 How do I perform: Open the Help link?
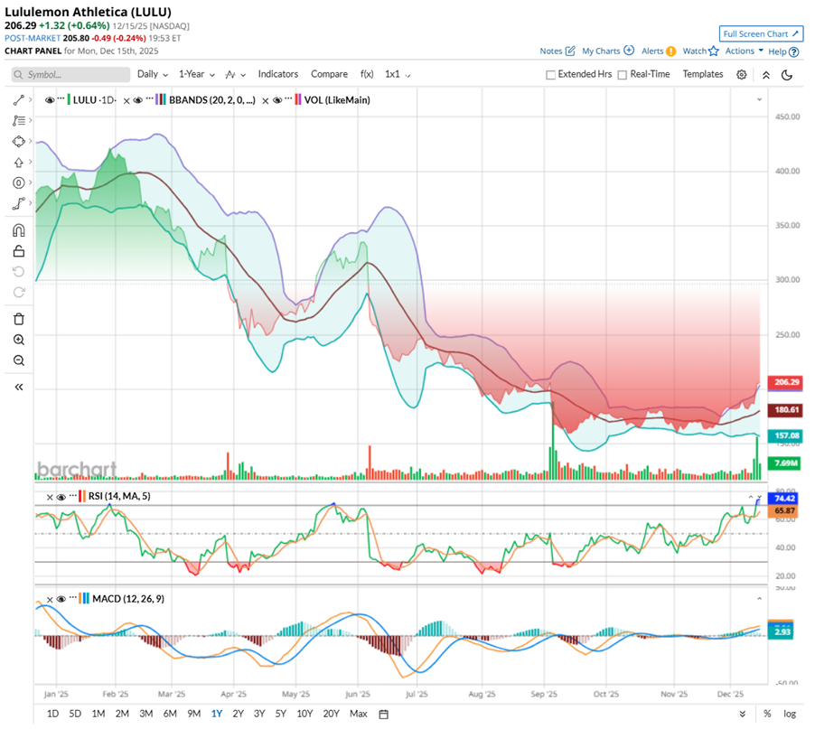pos(783,51)
